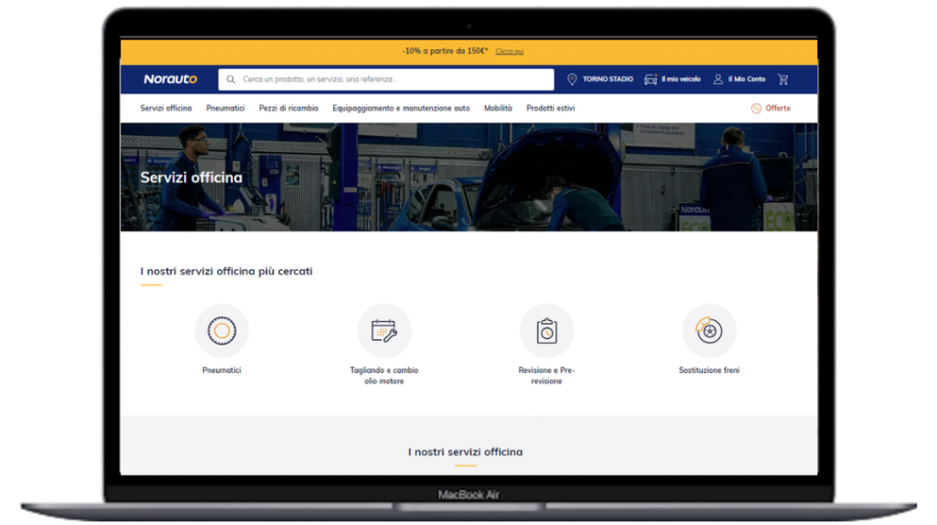
Task: Click the Offerte discount icon
Action: tap(756, 108)
